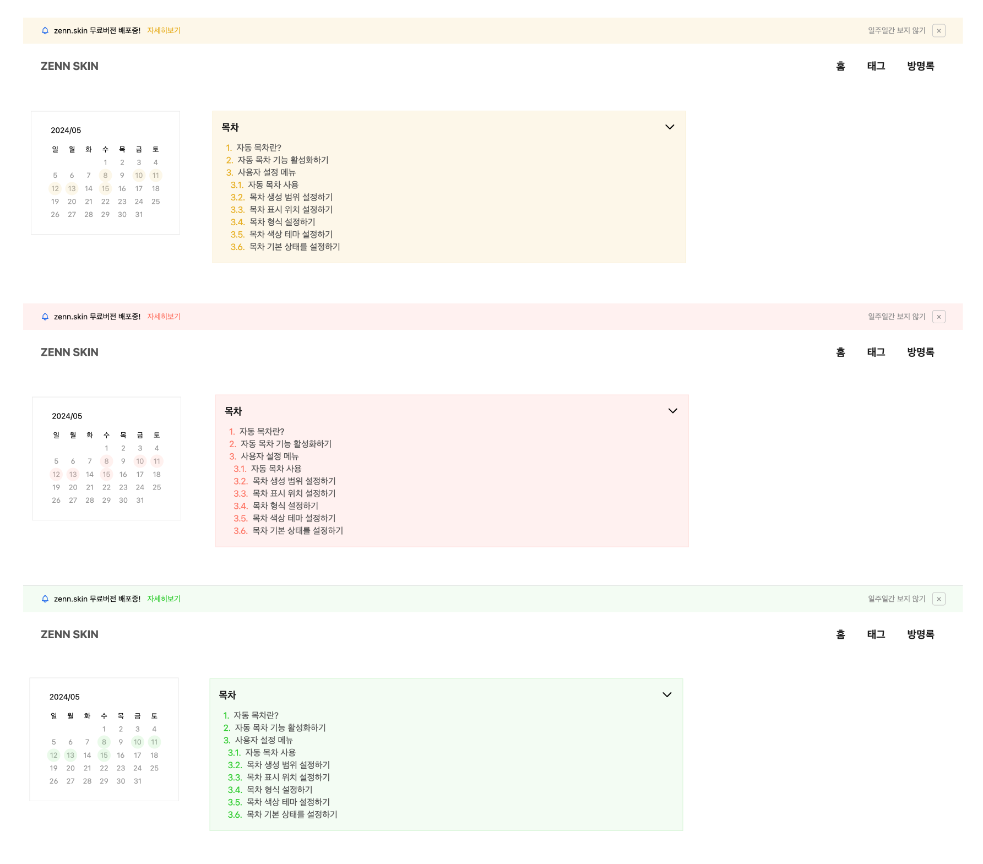This screenshot has width=983, height=864.
Task: Open 방명록 menu in the top header
Action: [x=921, y=66]
